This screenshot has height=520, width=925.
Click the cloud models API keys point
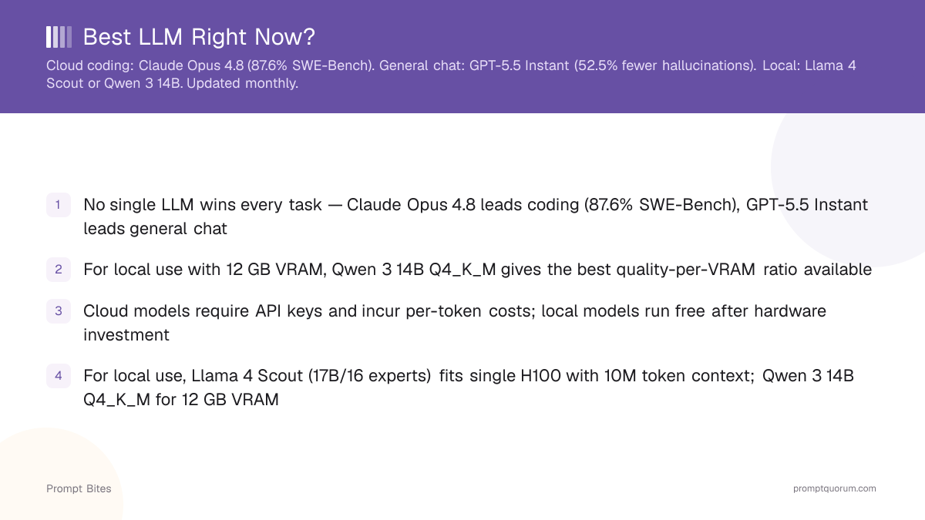455,323
